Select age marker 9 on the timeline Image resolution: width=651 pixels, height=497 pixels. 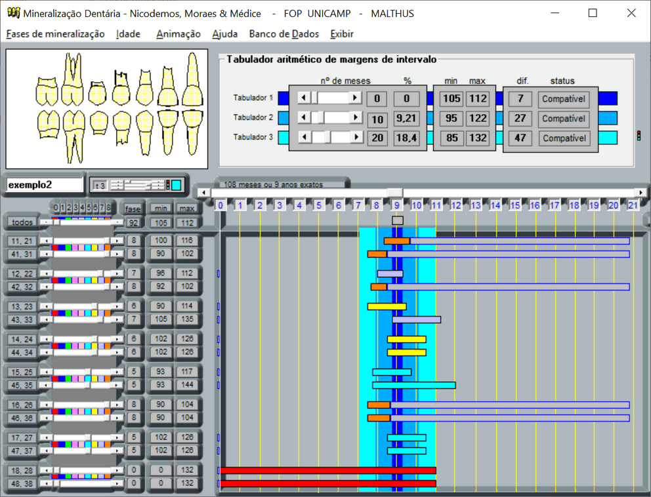[397, 205]
